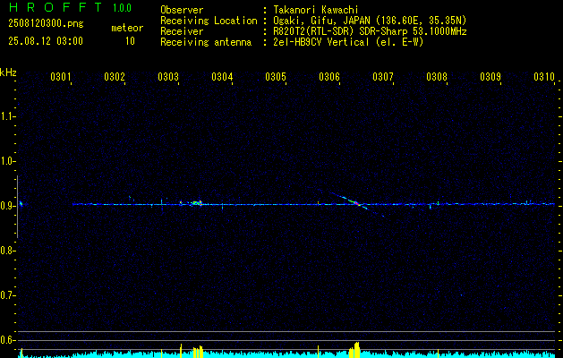Click the 2el-HB9CV Vertical antenna text
This screenshot has width=563, height=358.
[348, 42]
